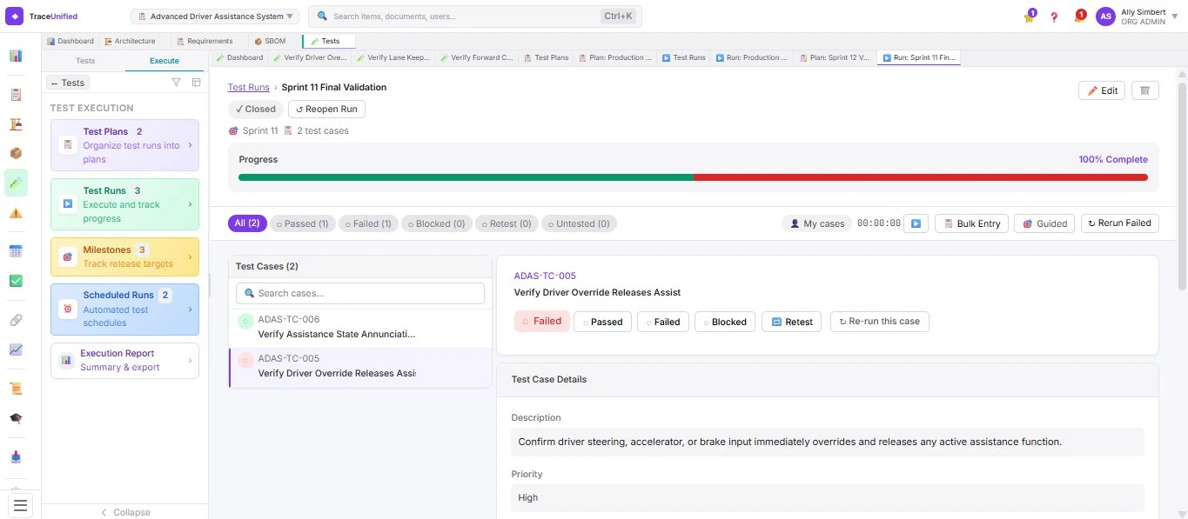
Task: Open Bulk Entry
Action: [971, 223]
